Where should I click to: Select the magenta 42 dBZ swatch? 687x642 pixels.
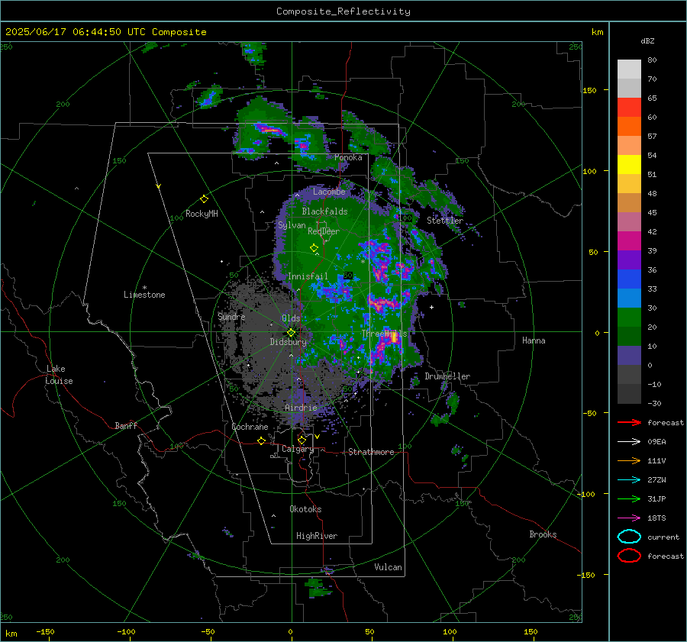(629, 240)
